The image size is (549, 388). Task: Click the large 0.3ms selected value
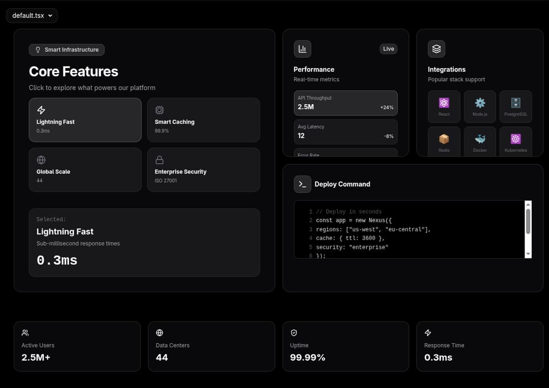point(57,260)
